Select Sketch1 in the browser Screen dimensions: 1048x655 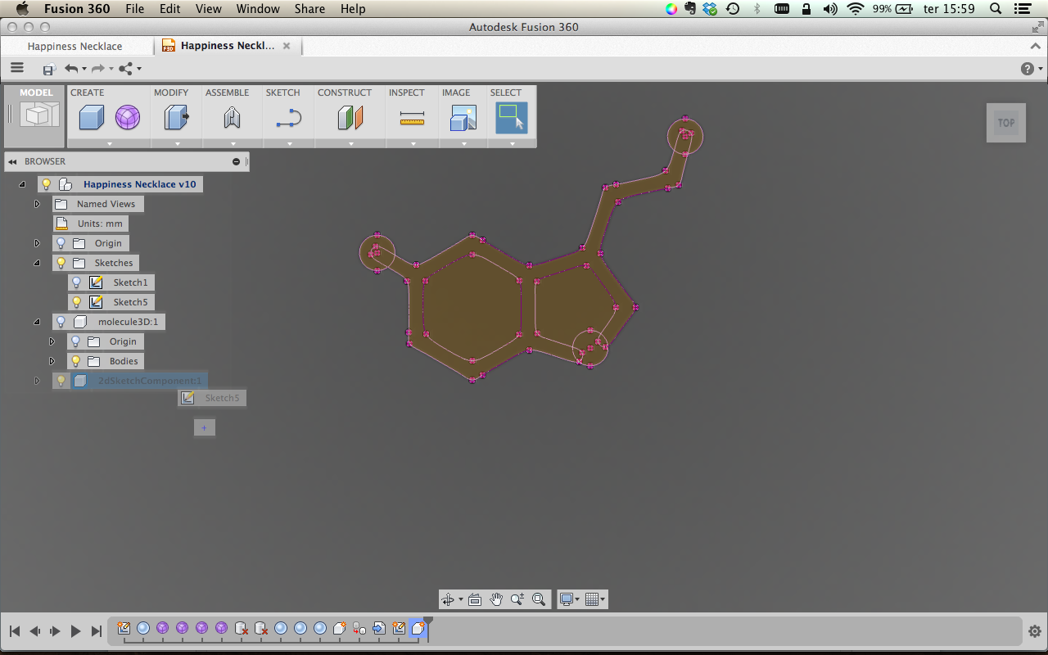[x=130, y=282]
